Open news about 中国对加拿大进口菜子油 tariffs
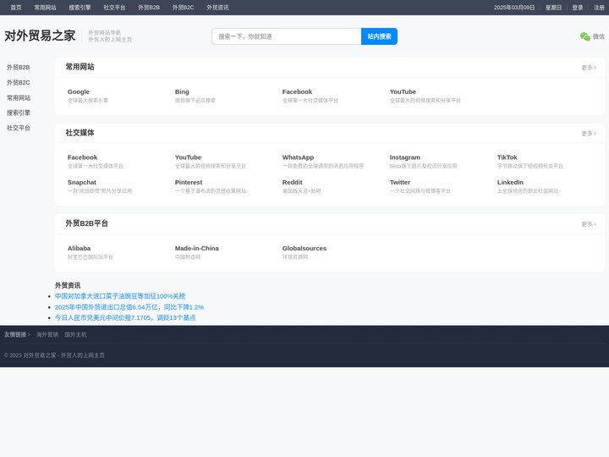609x457 pixels. point(120,296)
